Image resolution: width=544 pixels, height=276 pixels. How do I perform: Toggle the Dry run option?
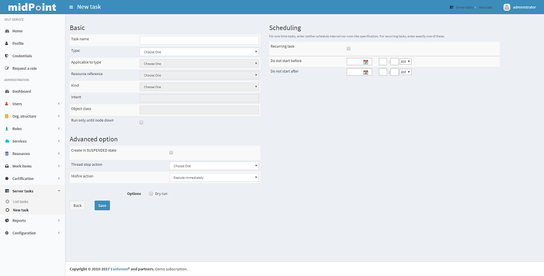click(x=151, y=193)
